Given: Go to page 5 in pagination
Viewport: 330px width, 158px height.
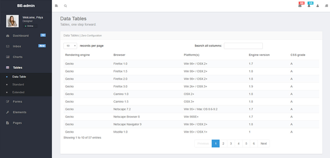Looking at the screenshot, I should pyautogui.click(x=246, y=144).
